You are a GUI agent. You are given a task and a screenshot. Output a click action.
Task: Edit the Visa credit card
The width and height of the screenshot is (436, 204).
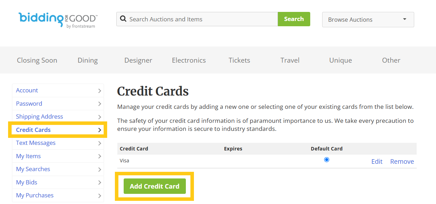click(x=377, y=161)
